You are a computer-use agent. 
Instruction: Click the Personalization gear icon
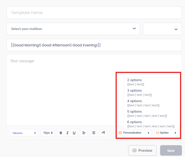(120, 133)
